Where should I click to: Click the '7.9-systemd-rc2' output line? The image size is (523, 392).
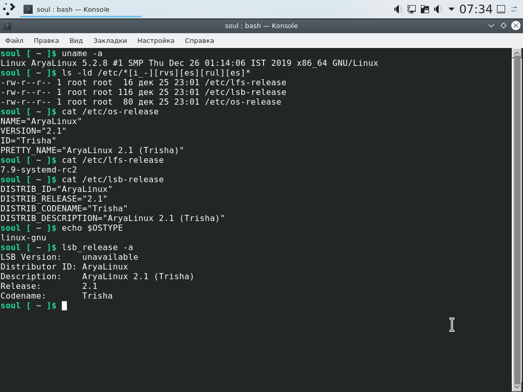click(x=38, y=169)
